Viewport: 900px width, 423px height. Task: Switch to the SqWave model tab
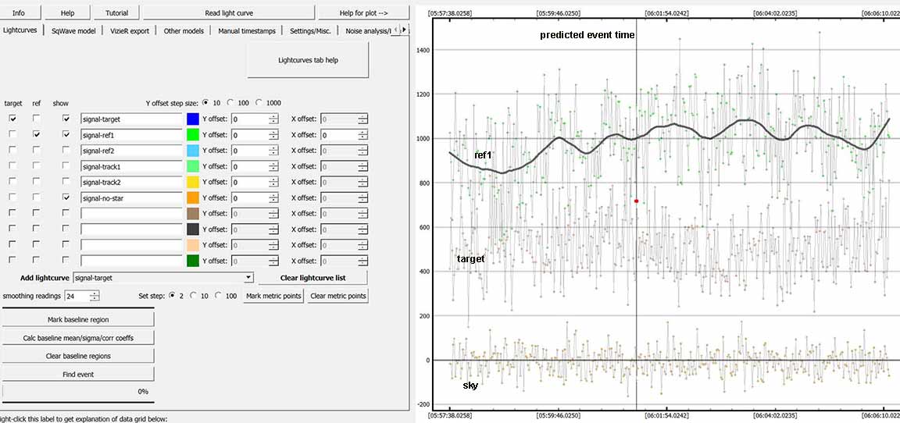tap(73, 31)
